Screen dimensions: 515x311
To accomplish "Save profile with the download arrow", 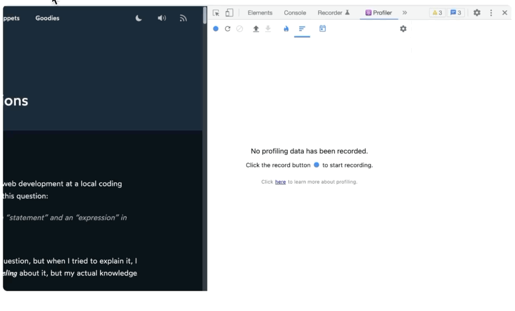I will [268, 29].
